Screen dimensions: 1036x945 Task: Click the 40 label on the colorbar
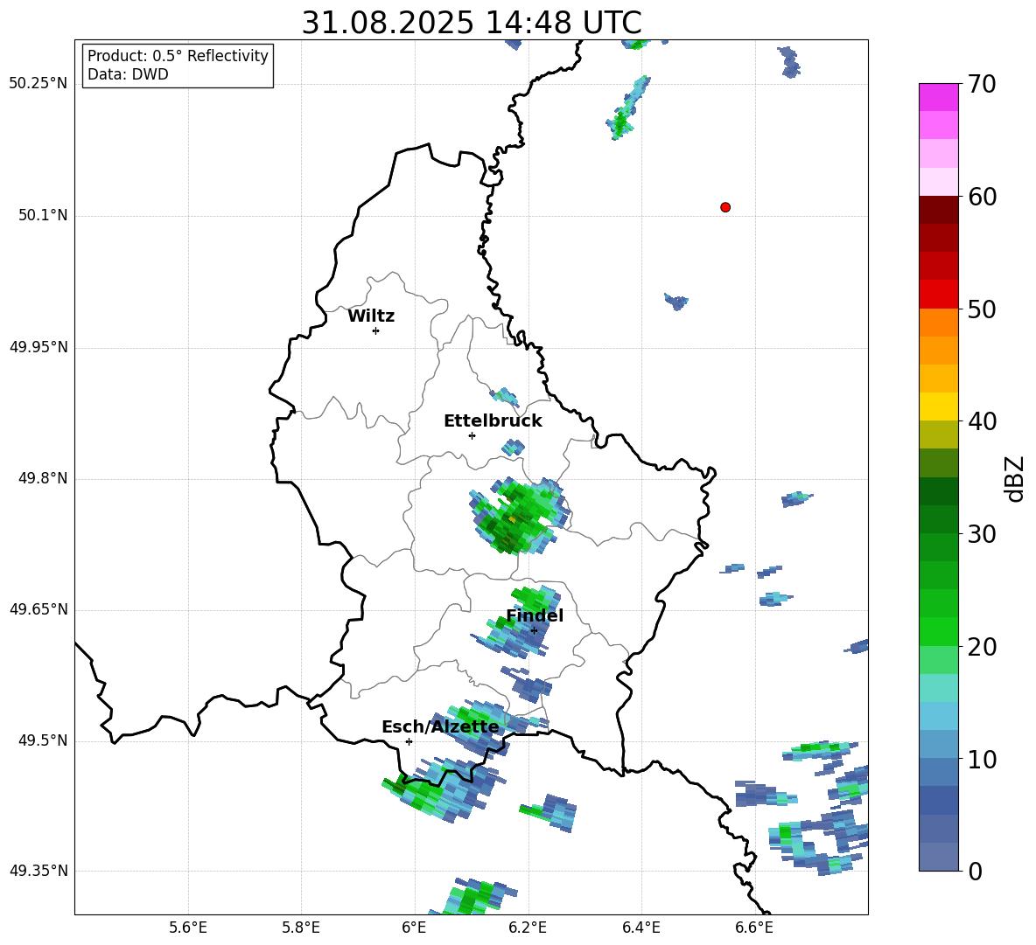[981, 421]
